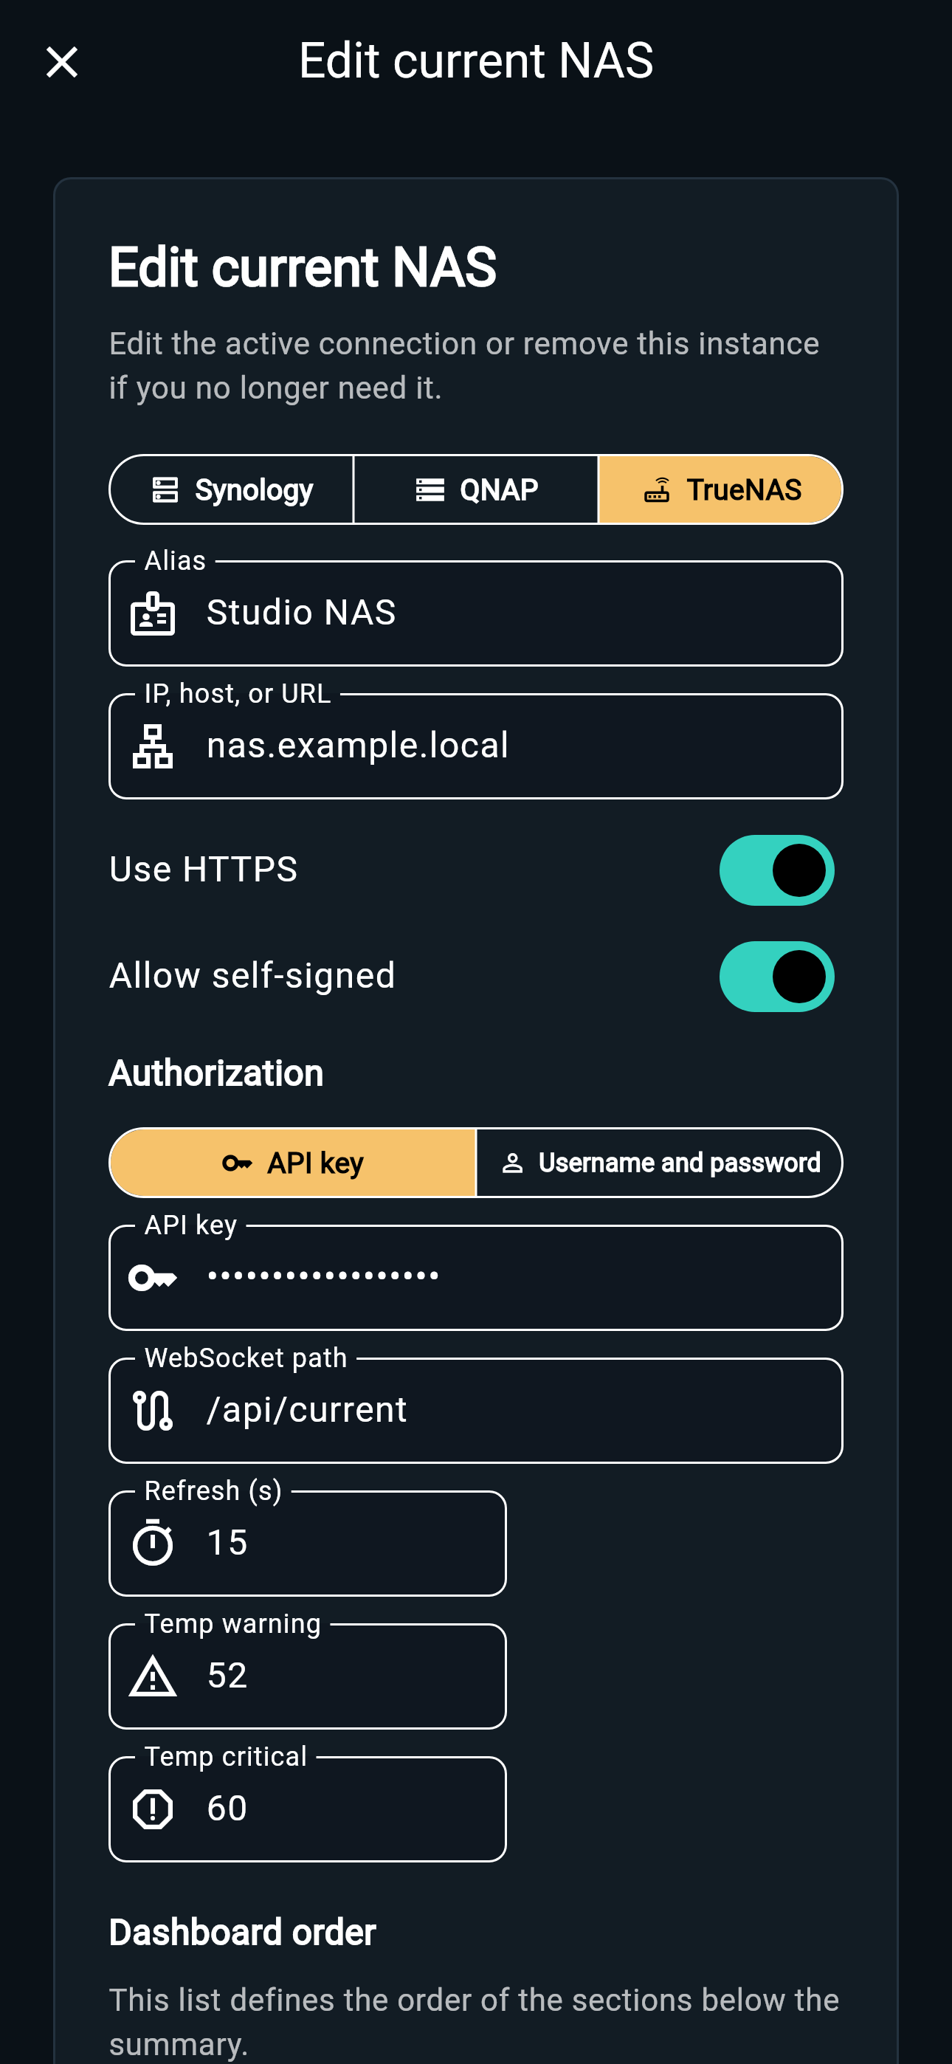
Task: Select the QNAP NAS type
Action: pos(476,489)
